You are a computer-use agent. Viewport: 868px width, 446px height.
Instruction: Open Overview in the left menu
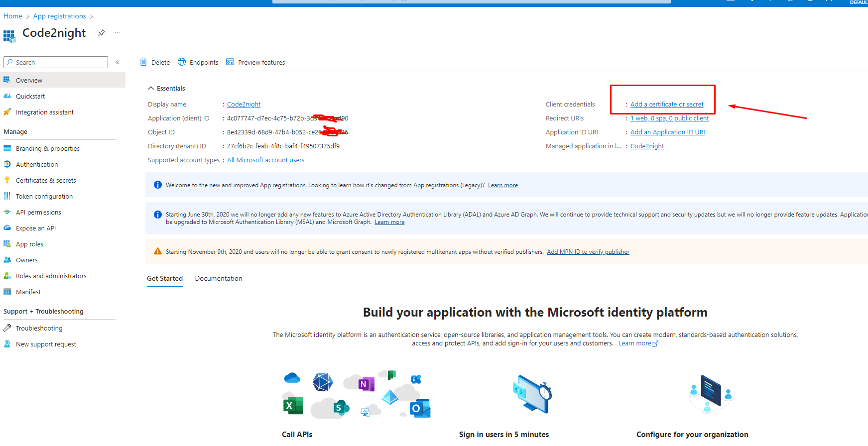63,80
